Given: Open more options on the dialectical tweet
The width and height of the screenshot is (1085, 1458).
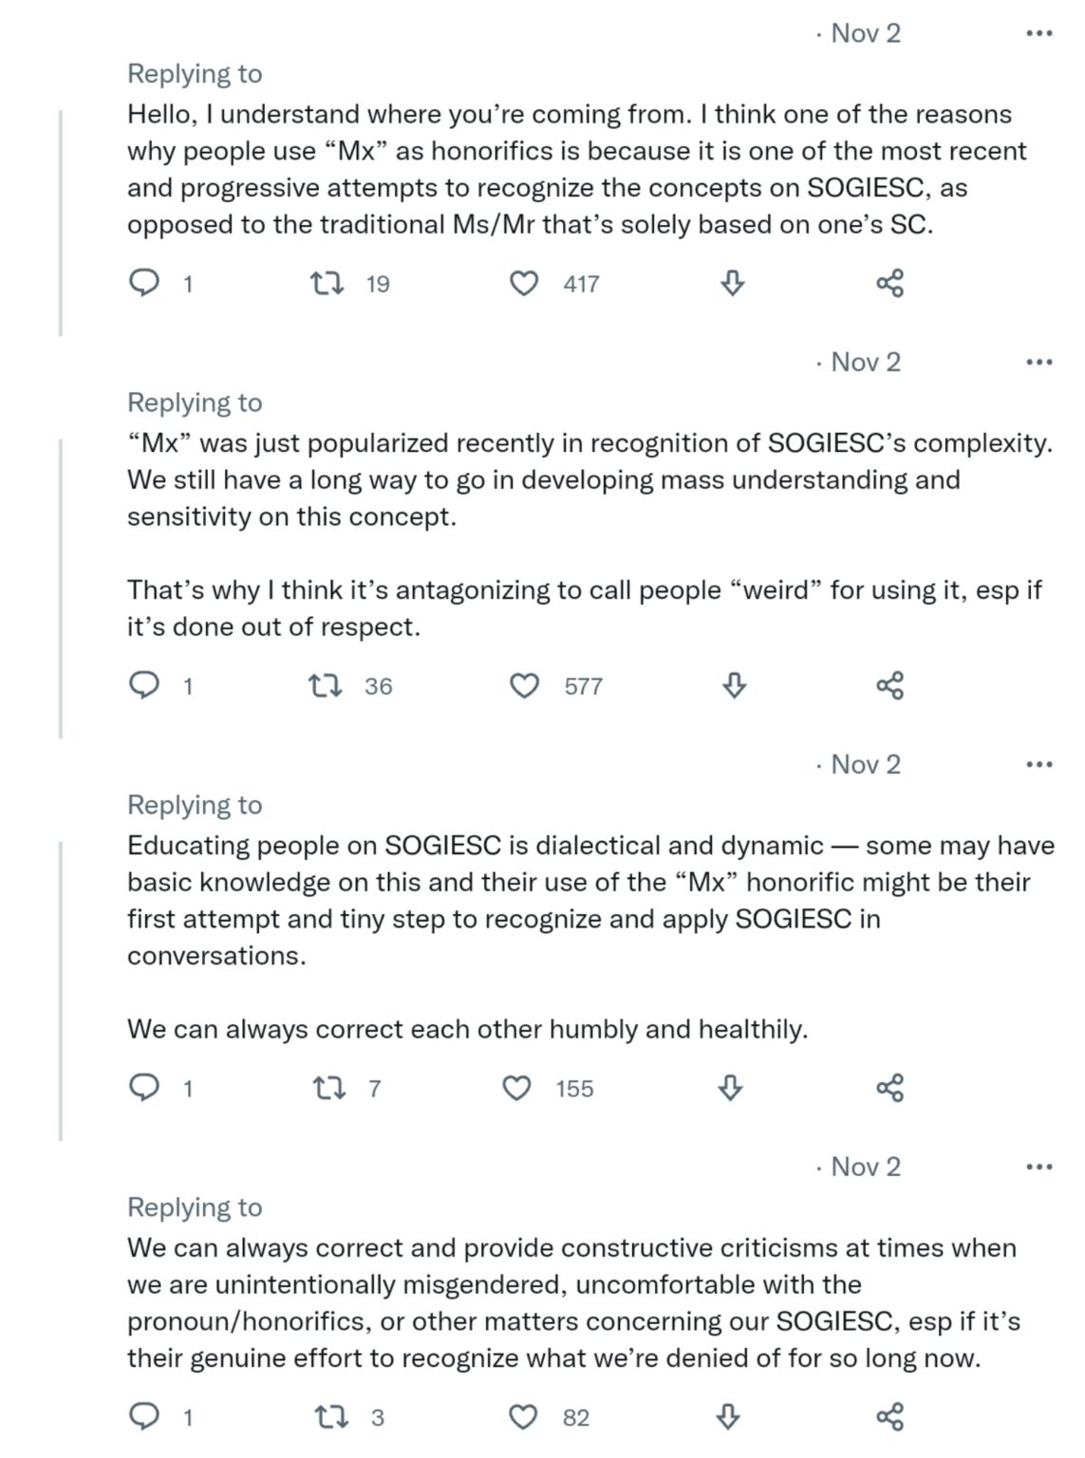Looking at the screenshot, I should click(x=1039, y=764).
